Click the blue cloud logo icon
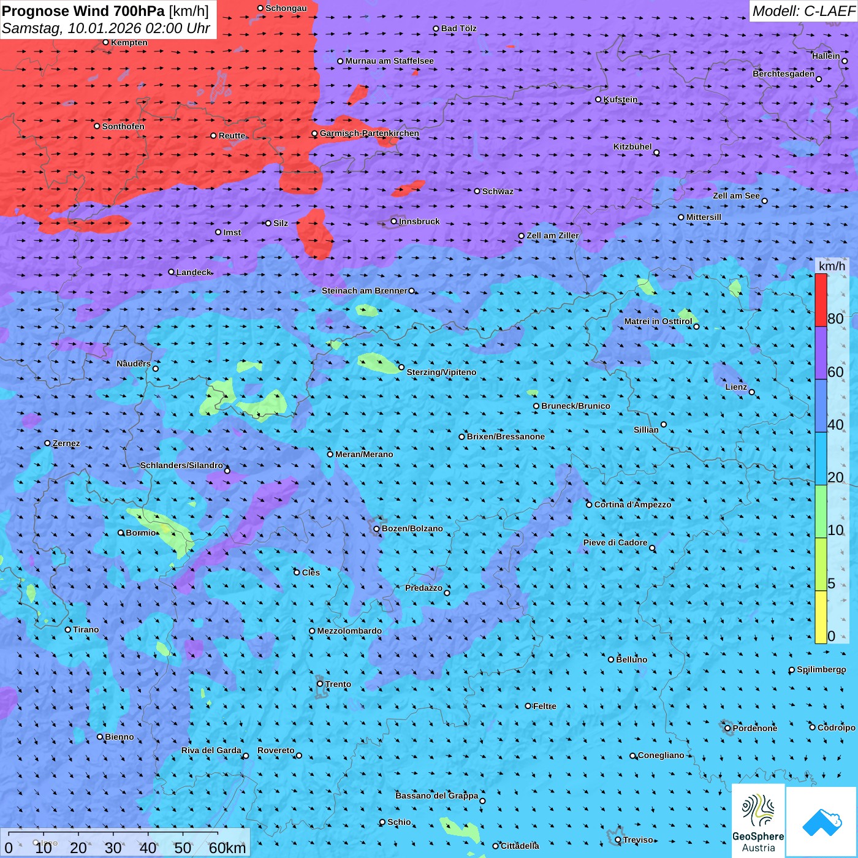 pyautogui.click(x=821, y=822)
